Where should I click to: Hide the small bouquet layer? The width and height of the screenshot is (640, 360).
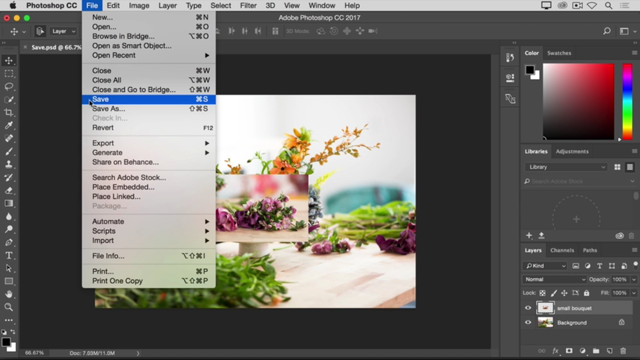528,308
